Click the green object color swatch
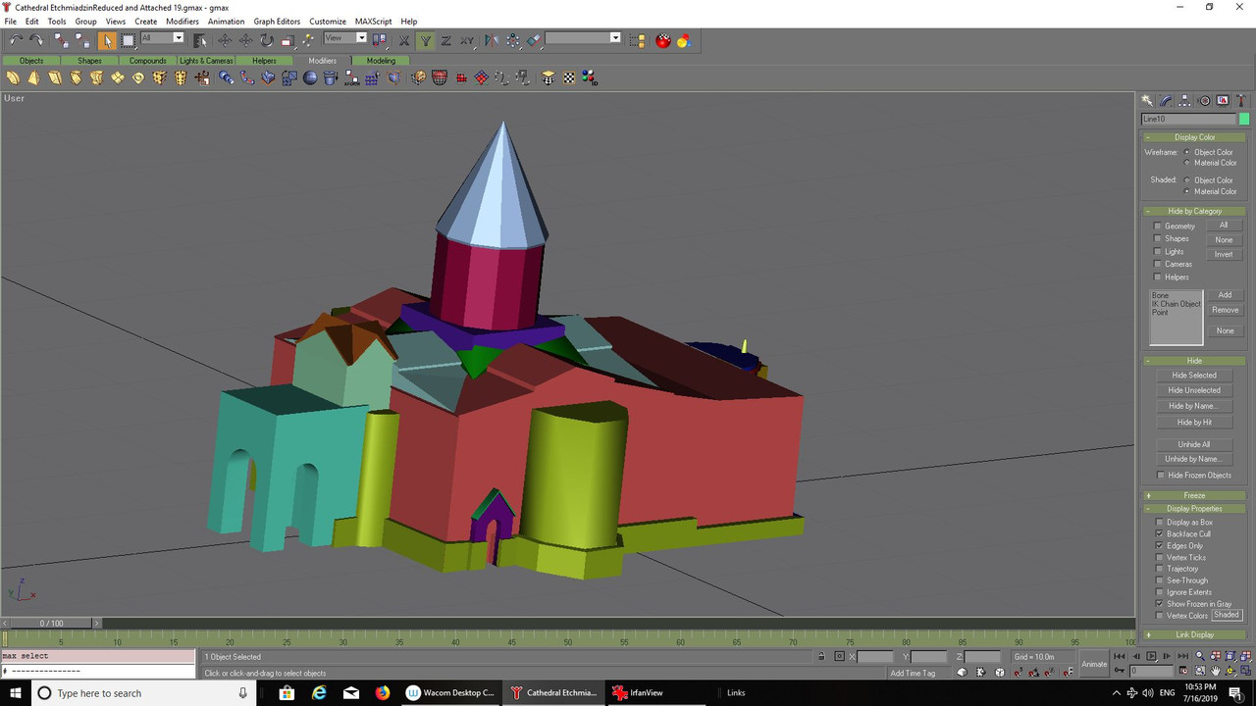The width and height of the screenshot is (1256, 706). pyautogui.click(x=1245, y=119)
